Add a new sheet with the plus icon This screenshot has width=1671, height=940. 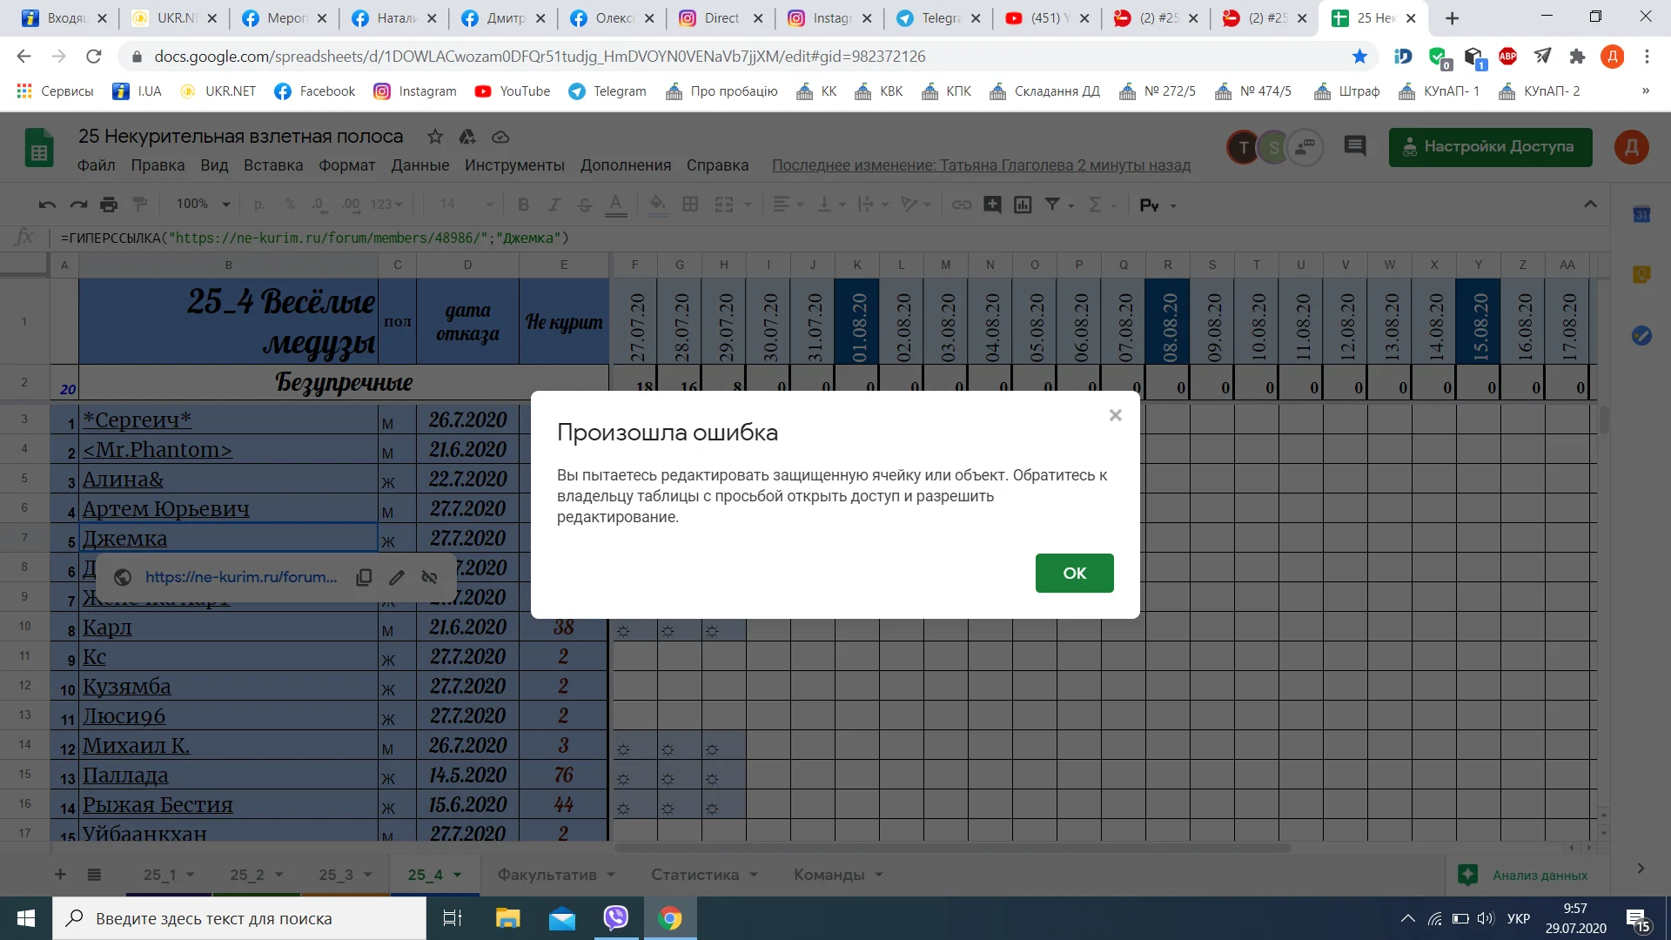coord(60,874)
